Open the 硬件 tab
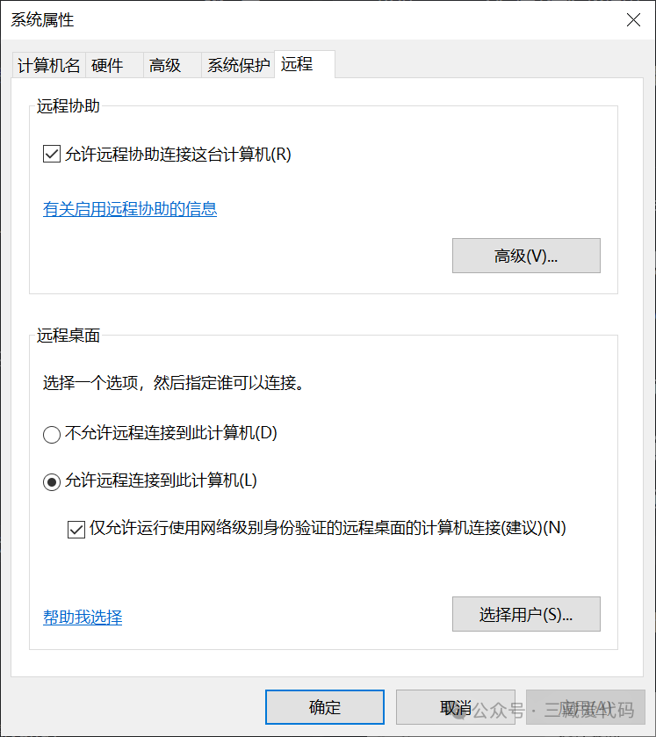656x737 pixels. click(x=114, y=65)
